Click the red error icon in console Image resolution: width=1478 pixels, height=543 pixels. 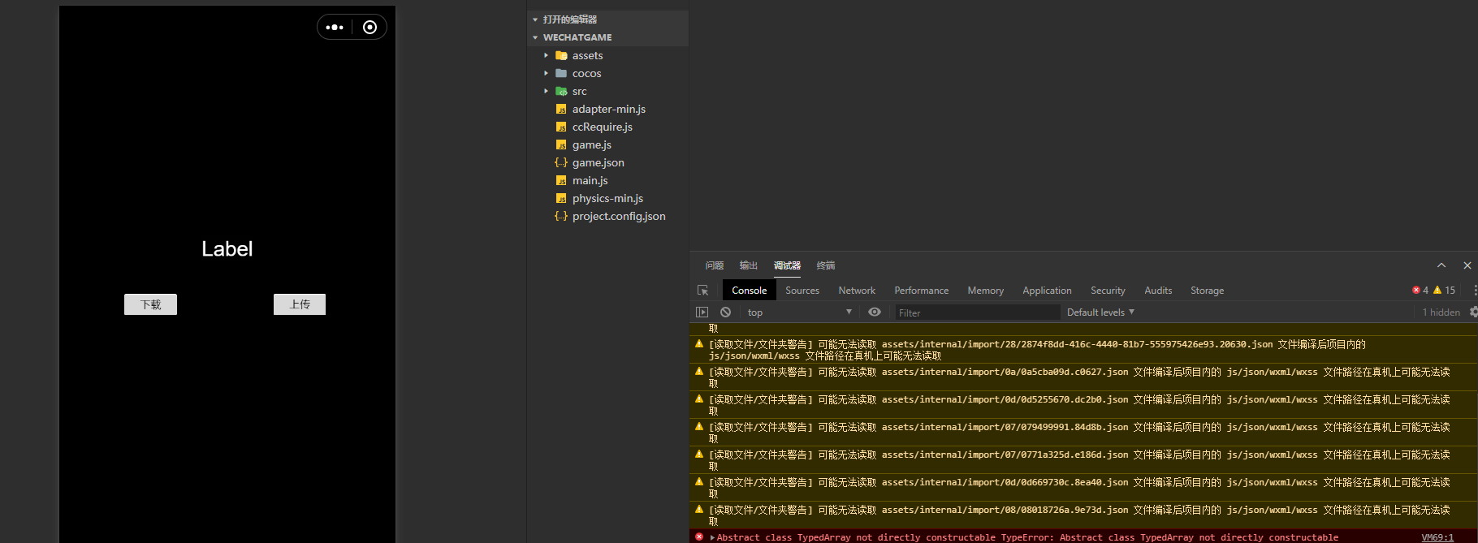[x=699, y=537]
